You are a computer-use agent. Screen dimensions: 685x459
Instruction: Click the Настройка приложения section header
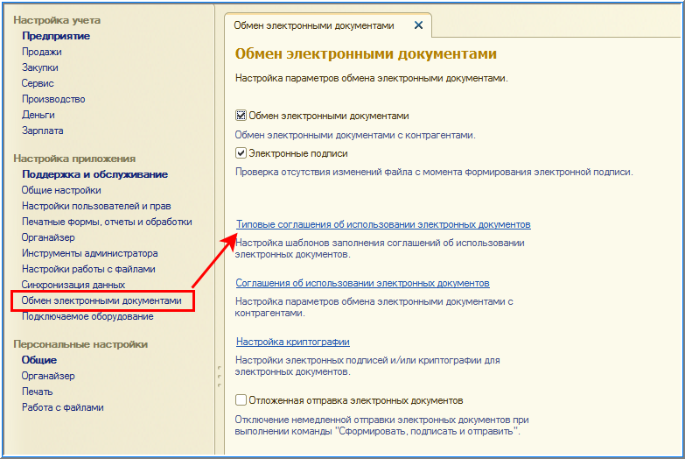click(x=74, y=159)
